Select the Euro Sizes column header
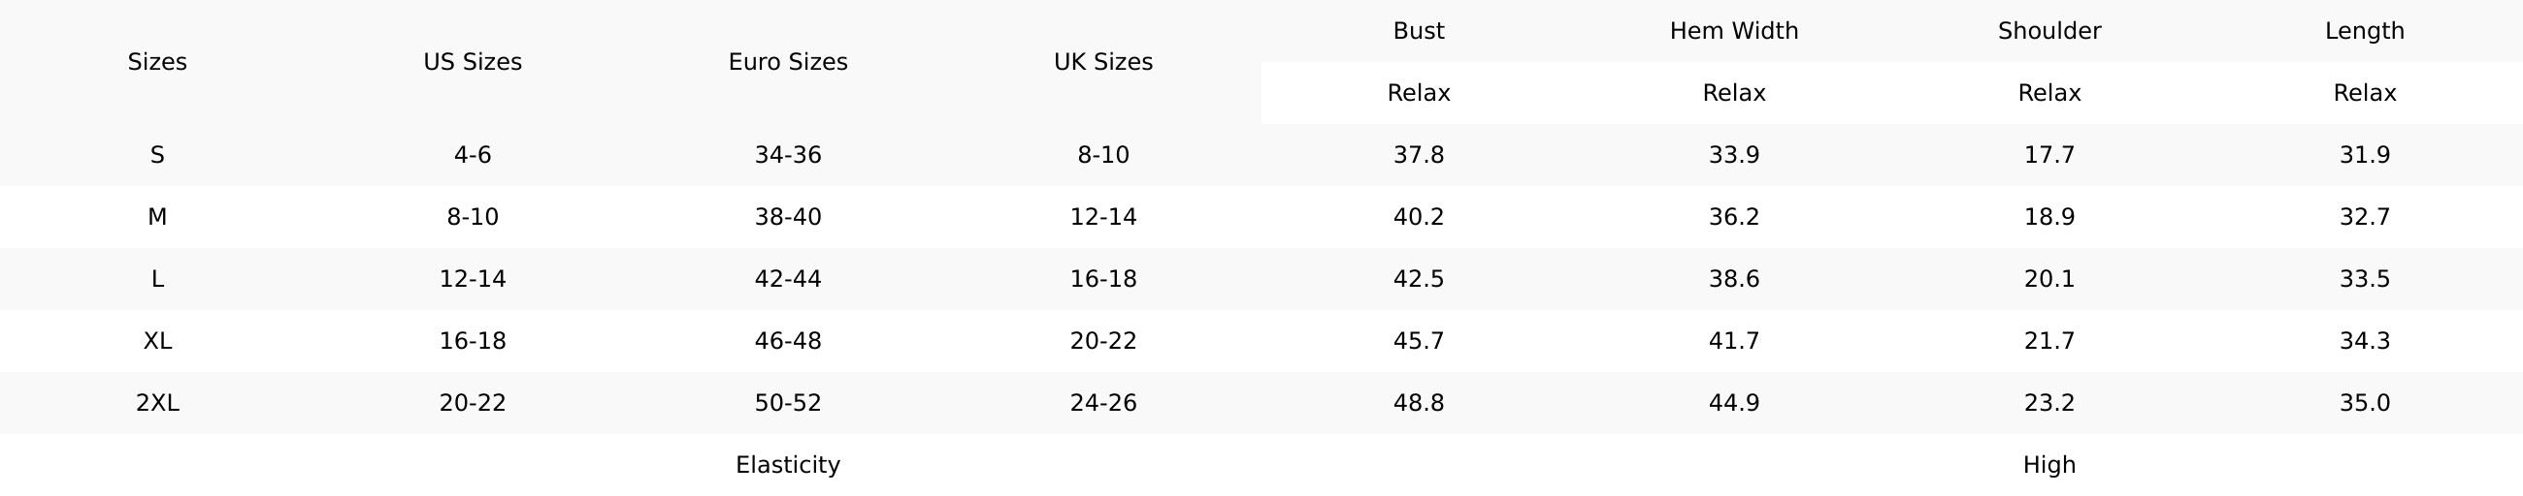2523x496 pixels. point(787,62)
